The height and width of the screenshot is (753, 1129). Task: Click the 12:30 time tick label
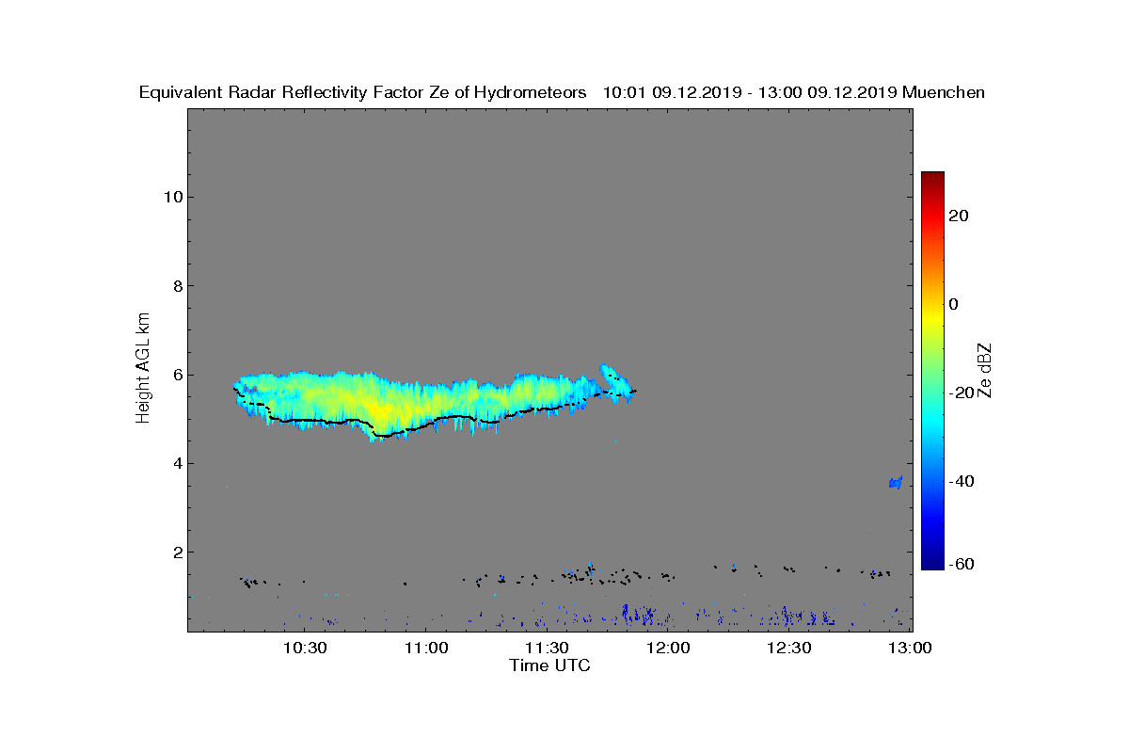(x=789, y=649)
